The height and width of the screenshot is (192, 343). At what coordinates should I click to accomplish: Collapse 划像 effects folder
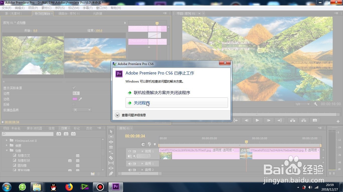(x=7, y=150)
